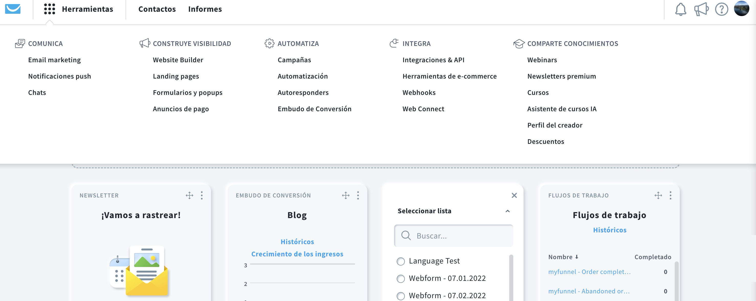Open the Herramientas menu

[87, 9]
